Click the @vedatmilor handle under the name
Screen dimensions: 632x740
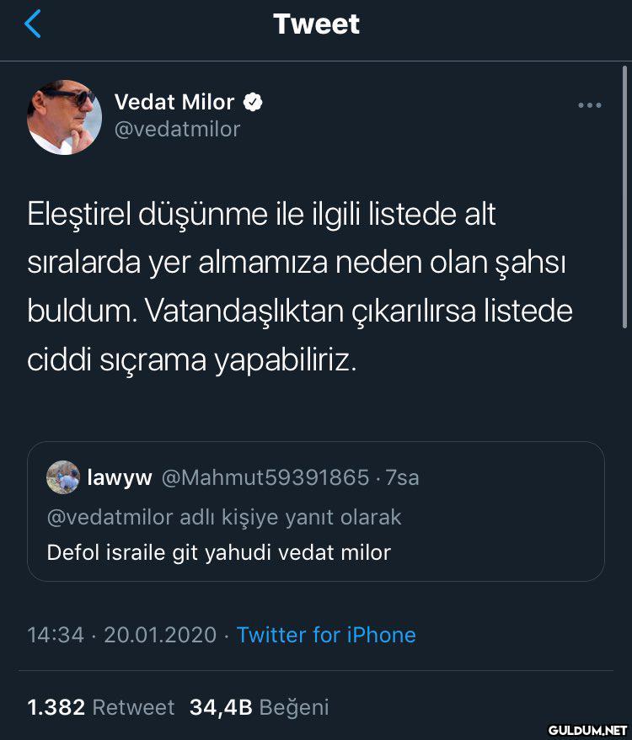(177, 129)
